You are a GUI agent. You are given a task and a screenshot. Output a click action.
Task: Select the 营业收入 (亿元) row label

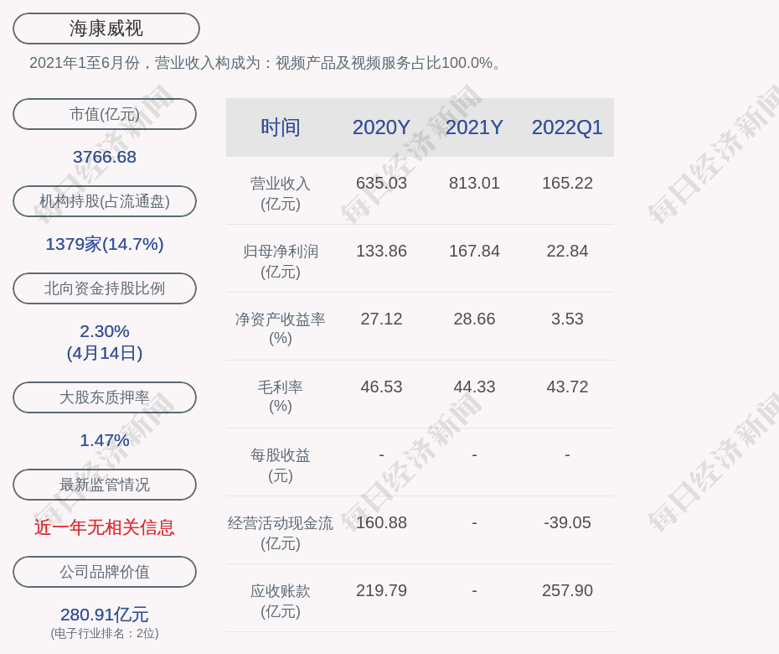[x=281, y=194]
